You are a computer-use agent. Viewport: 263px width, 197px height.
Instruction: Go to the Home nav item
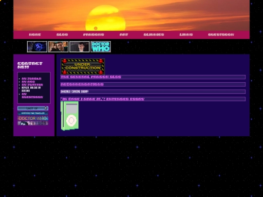35,35
